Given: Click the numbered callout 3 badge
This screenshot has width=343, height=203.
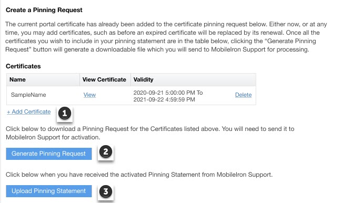Looking at the screenshot, I should coord(106,191).
